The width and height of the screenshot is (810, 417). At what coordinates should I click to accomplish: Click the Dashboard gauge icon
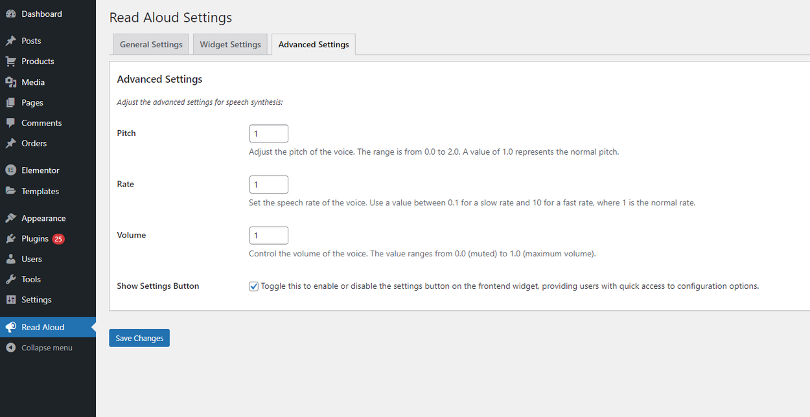(x=10, y=14)
